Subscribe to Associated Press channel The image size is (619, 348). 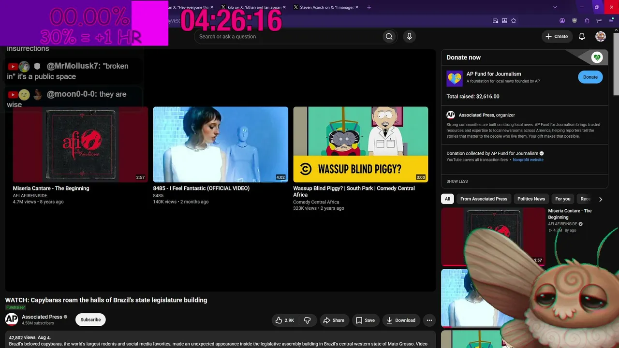(90, 319)
